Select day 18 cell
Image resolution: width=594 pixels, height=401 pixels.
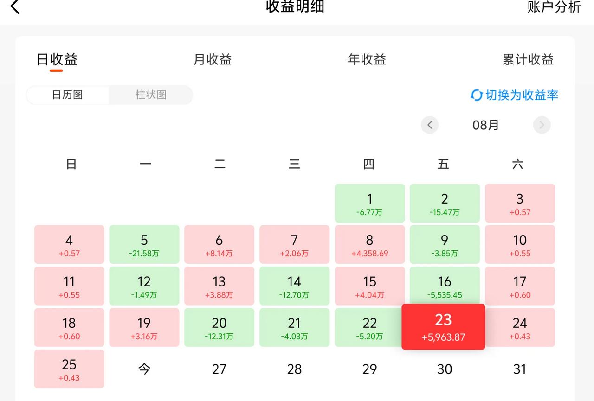(69, 327)
